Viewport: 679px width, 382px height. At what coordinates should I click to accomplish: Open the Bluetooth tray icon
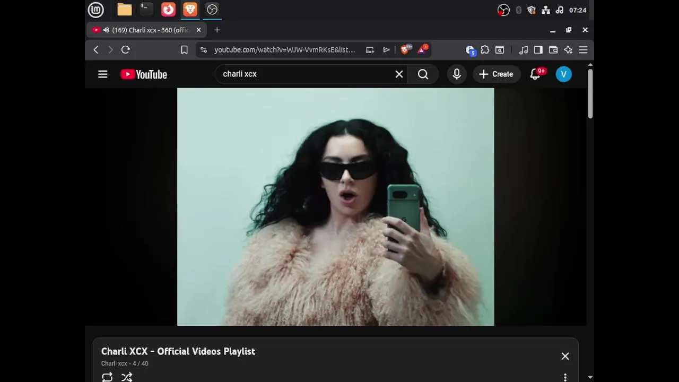point(518,10)
